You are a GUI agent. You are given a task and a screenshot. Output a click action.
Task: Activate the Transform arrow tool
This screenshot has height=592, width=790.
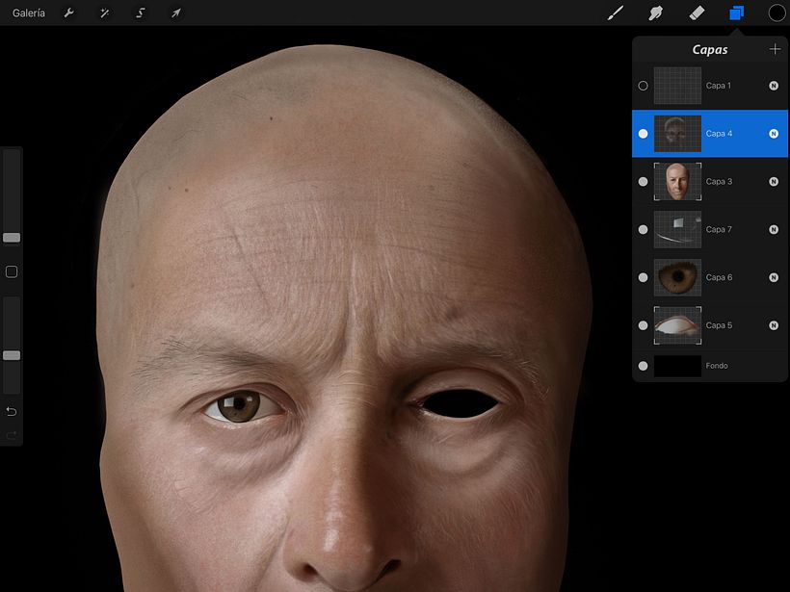coord(176,13)
